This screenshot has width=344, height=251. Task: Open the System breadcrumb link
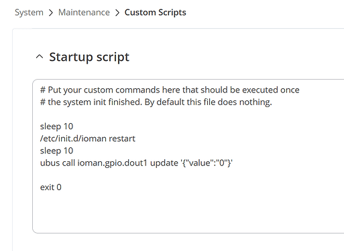[29, 13]
